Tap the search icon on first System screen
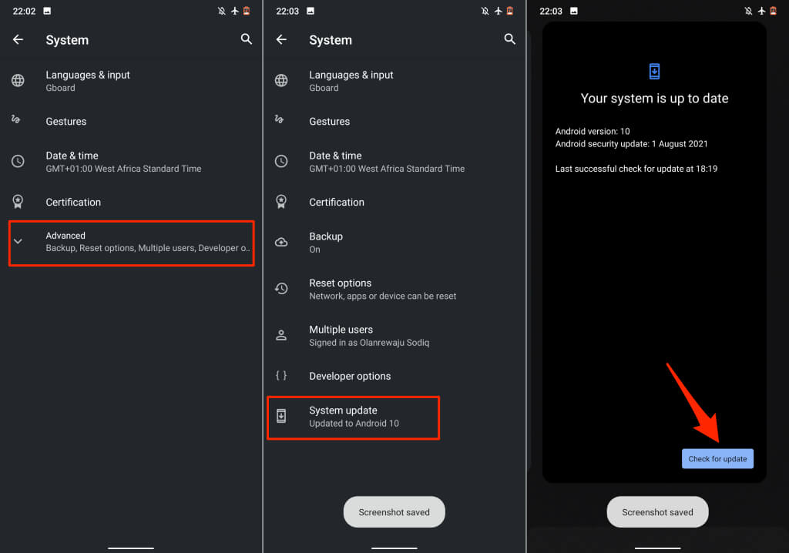 pos(246,39)
